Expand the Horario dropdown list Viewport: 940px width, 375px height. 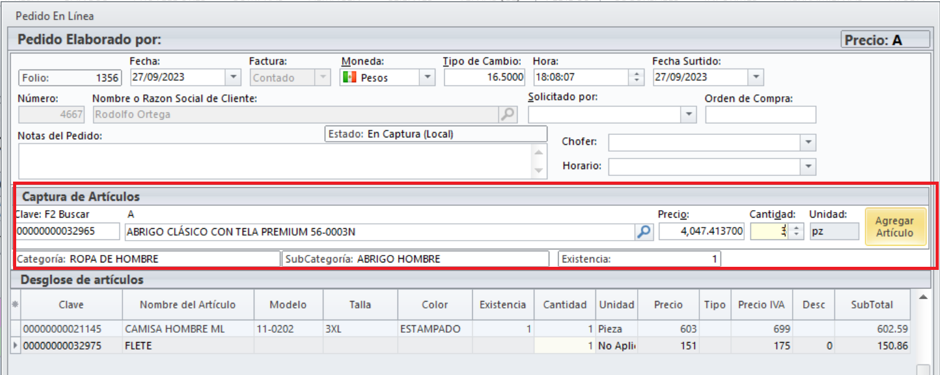[807, 167]
